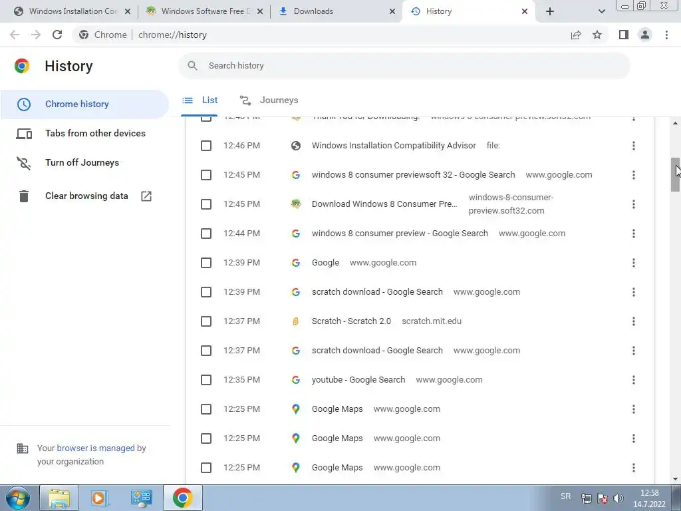Open more actions for 12:39 PM scratch download

click(634, 292)
